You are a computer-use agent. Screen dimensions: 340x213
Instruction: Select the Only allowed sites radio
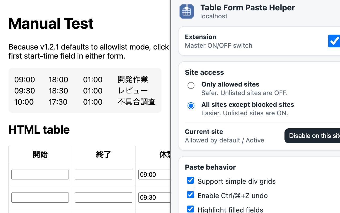pyautogui.click(x=191, y=85)
